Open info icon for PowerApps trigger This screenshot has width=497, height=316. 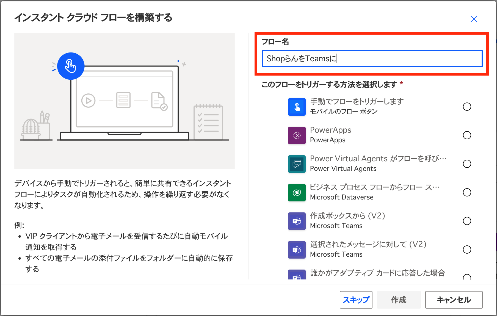pos(467,135)
